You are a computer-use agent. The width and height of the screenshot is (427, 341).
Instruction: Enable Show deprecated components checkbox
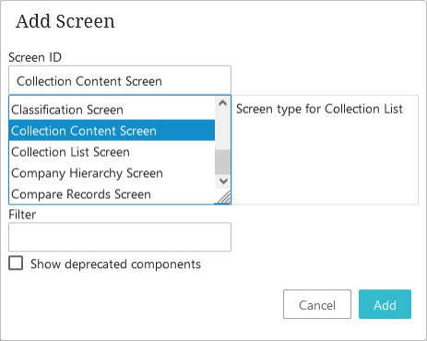pos(16,264)
